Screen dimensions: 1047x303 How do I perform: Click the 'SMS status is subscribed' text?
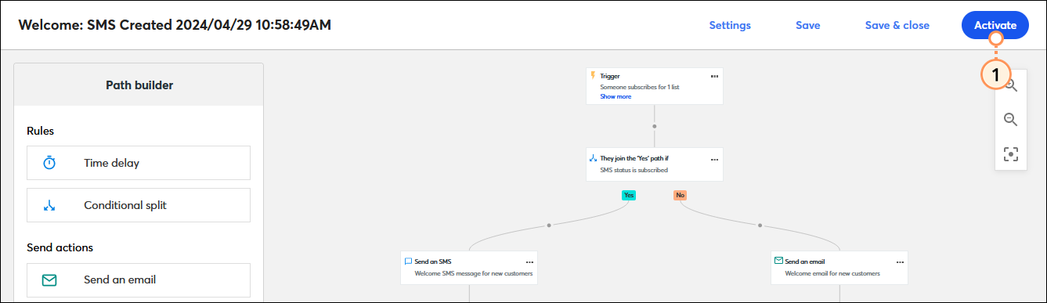click(634, 170)
